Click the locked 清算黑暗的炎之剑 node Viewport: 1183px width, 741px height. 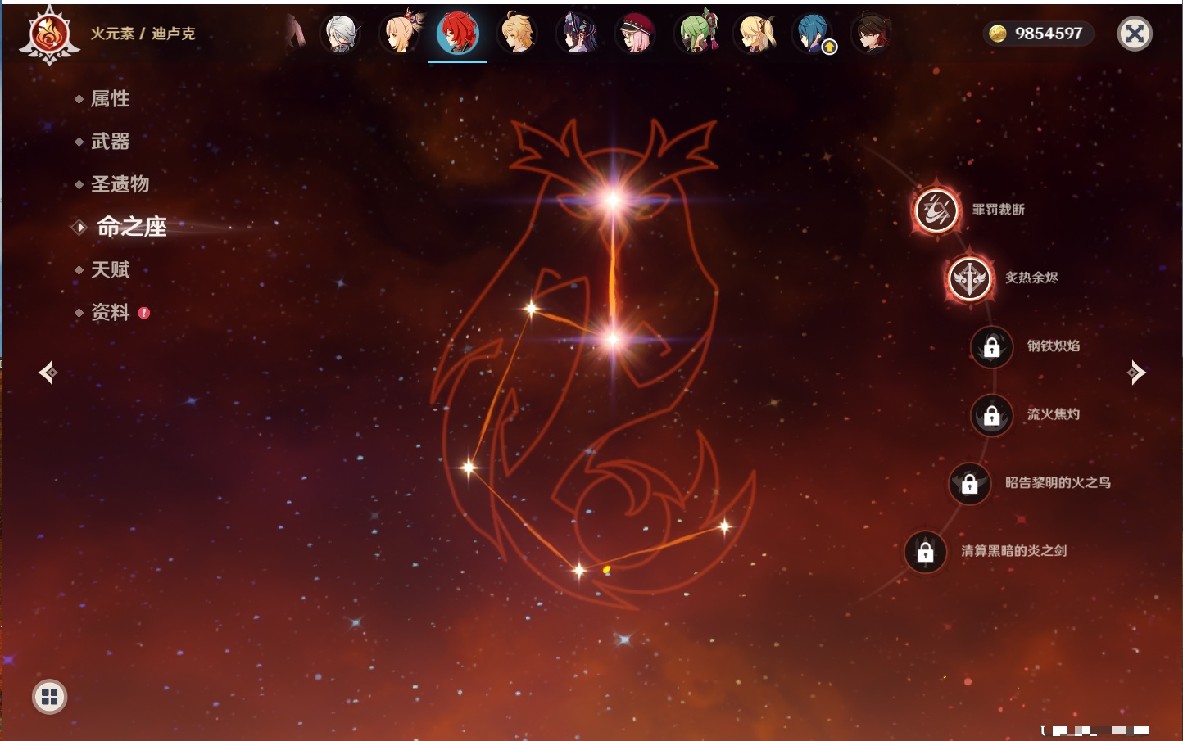click(926, 552)
